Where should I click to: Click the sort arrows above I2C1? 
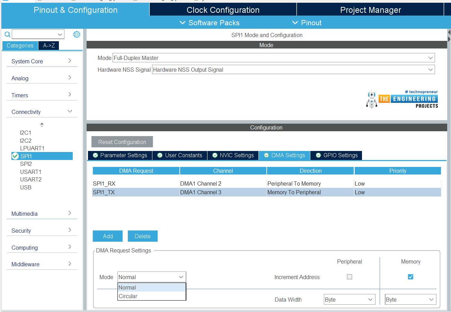42,125
